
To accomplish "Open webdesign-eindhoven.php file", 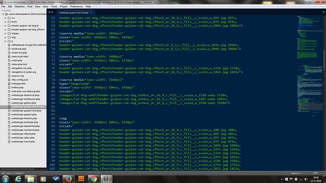I will pyautogui.click(x=26, y=99).
